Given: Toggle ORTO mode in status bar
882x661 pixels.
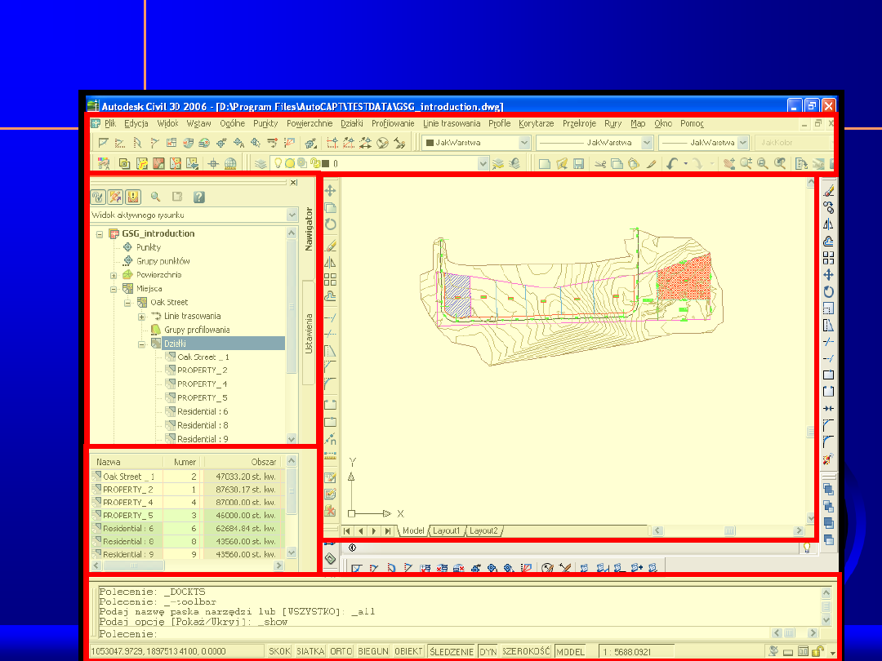Looking at the screenshot, I should point(341,651).
